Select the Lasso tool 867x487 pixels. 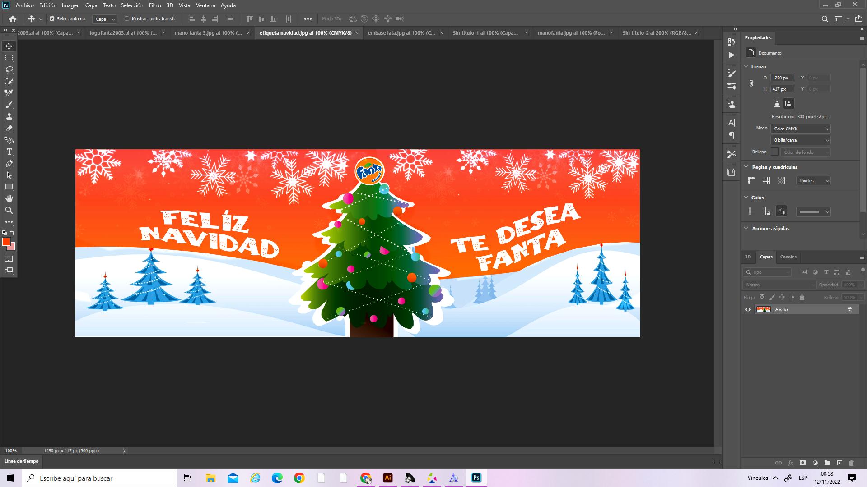click(x=9, y=69)
